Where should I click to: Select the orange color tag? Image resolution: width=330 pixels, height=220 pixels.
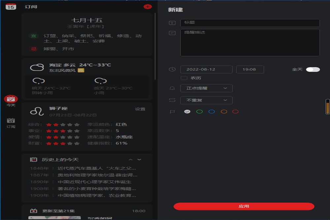(224, 111)
